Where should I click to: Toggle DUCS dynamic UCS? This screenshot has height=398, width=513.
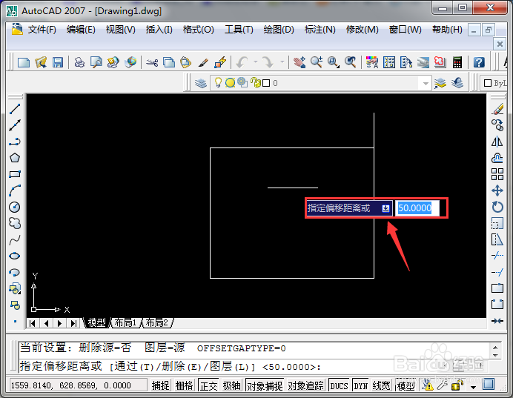[x=339, y=385]
